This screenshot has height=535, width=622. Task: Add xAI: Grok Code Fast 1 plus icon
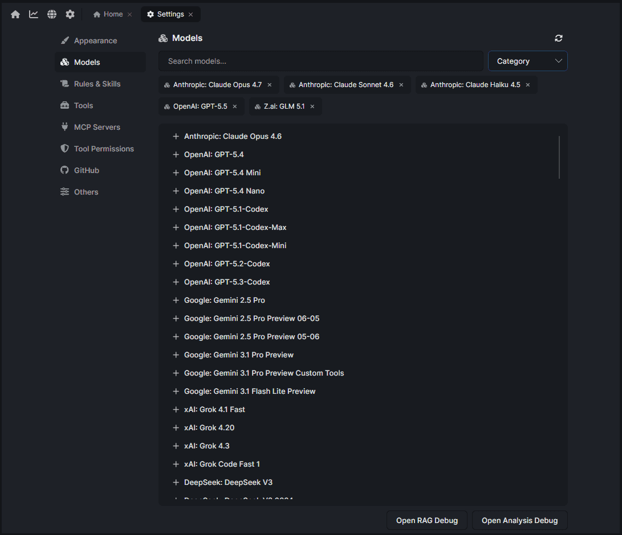pyautogui.click(x=176, y=464)
